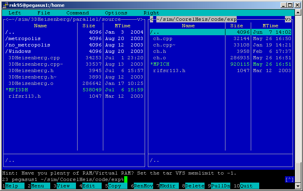Screen dimensions: 303x191
Task: Sort left panel by Size column header
Action: pyautogui.click(x=88, y=26)
